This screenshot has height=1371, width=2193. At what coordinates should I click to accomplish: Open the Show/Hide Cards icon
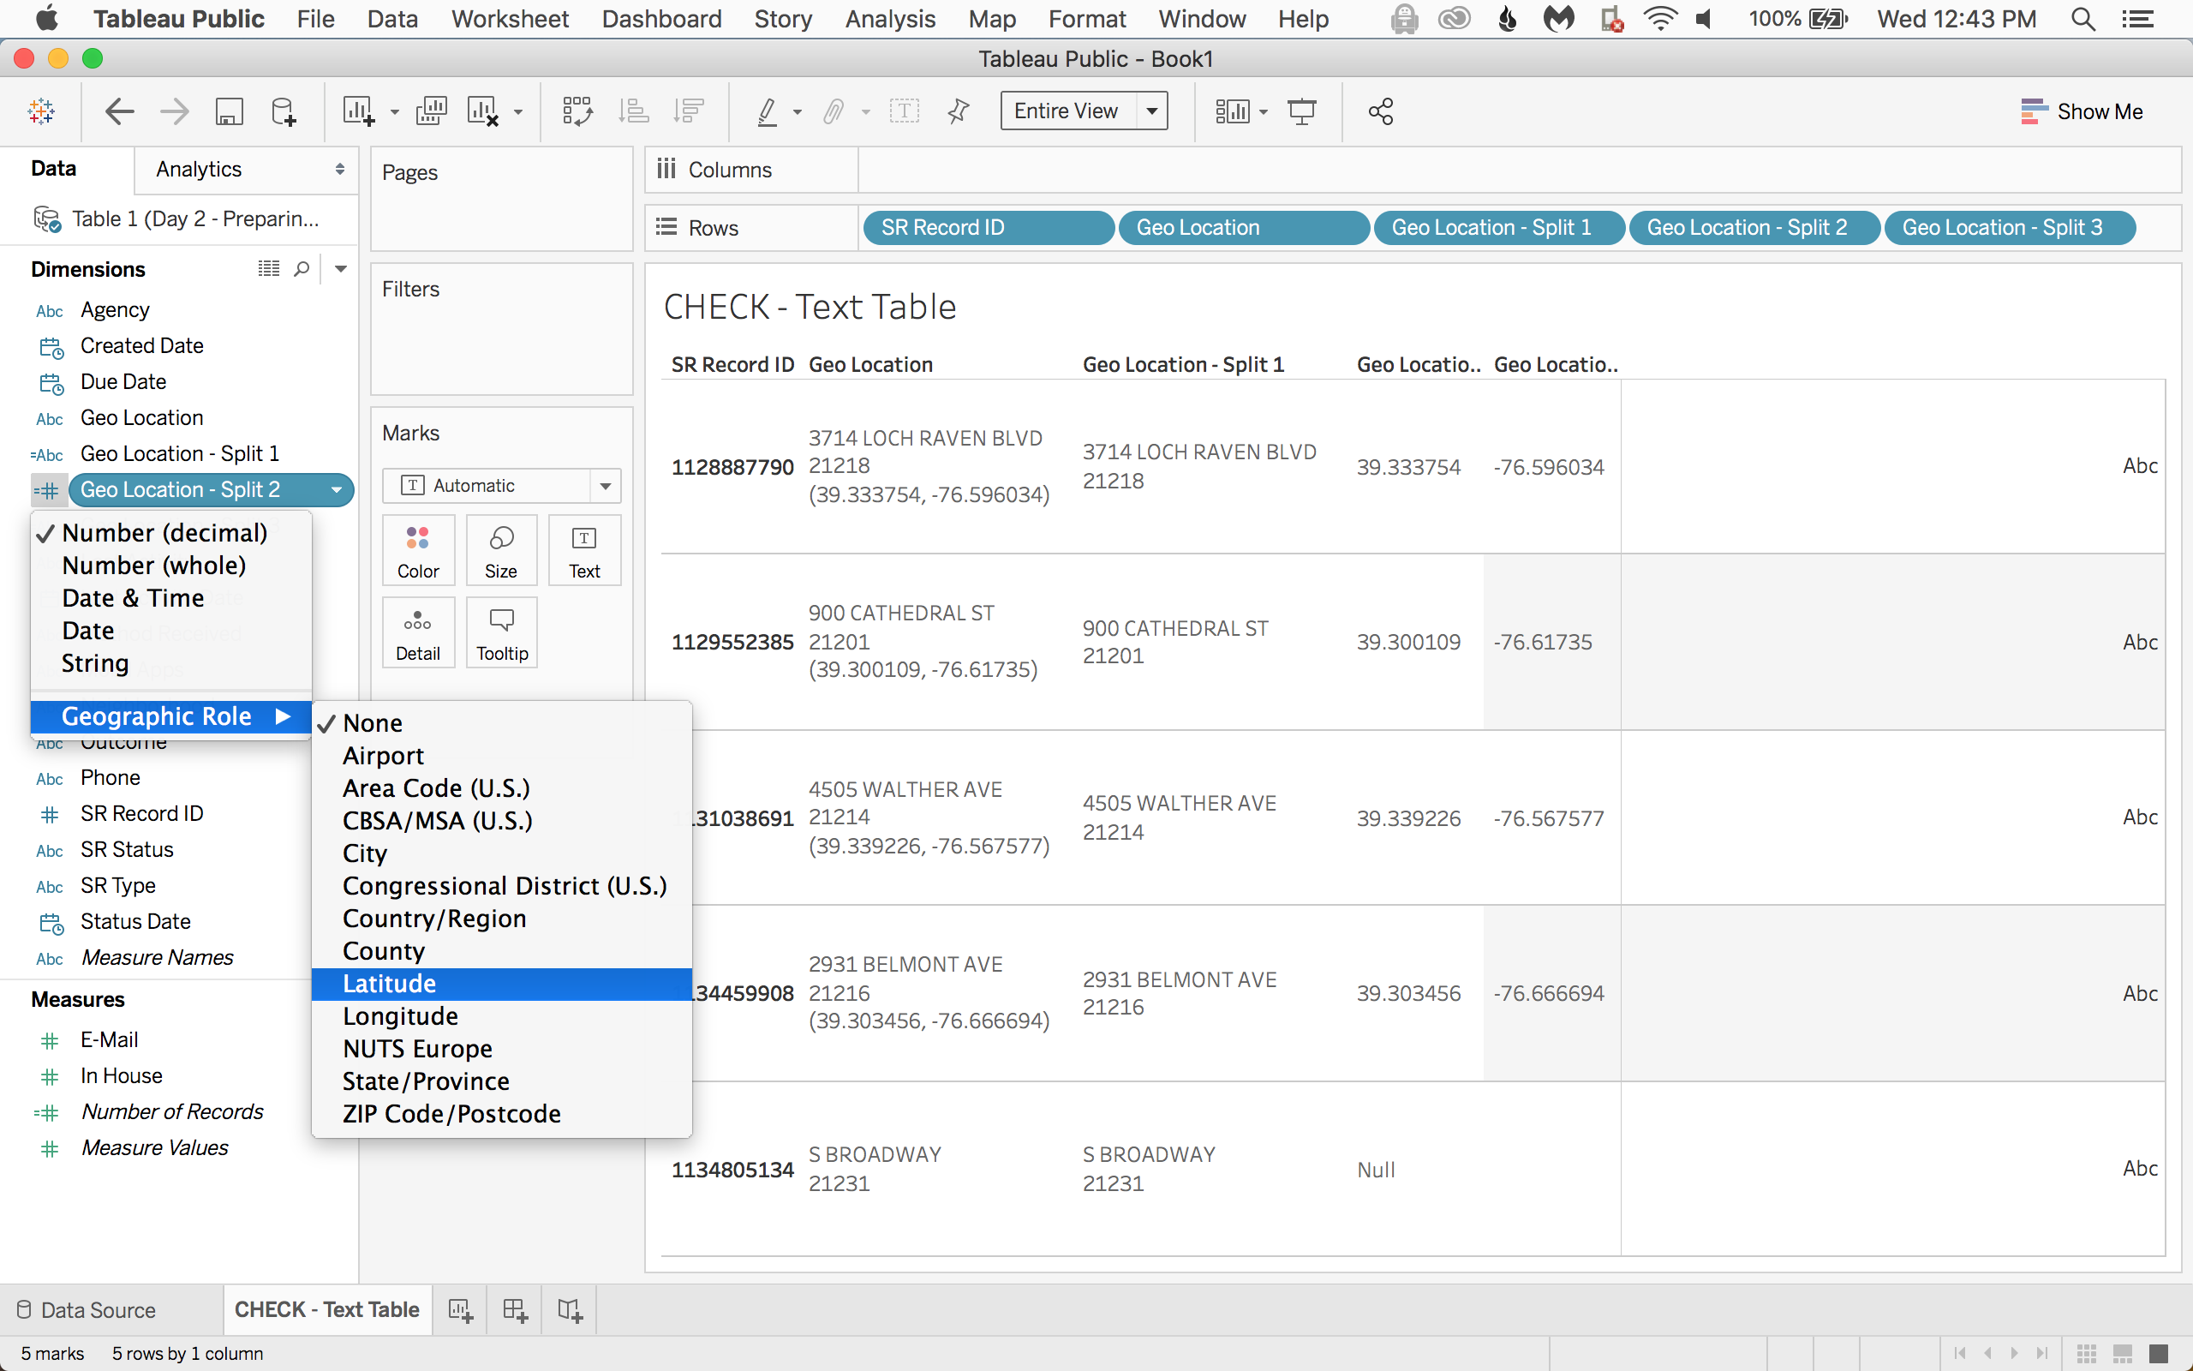(1233, 111)
